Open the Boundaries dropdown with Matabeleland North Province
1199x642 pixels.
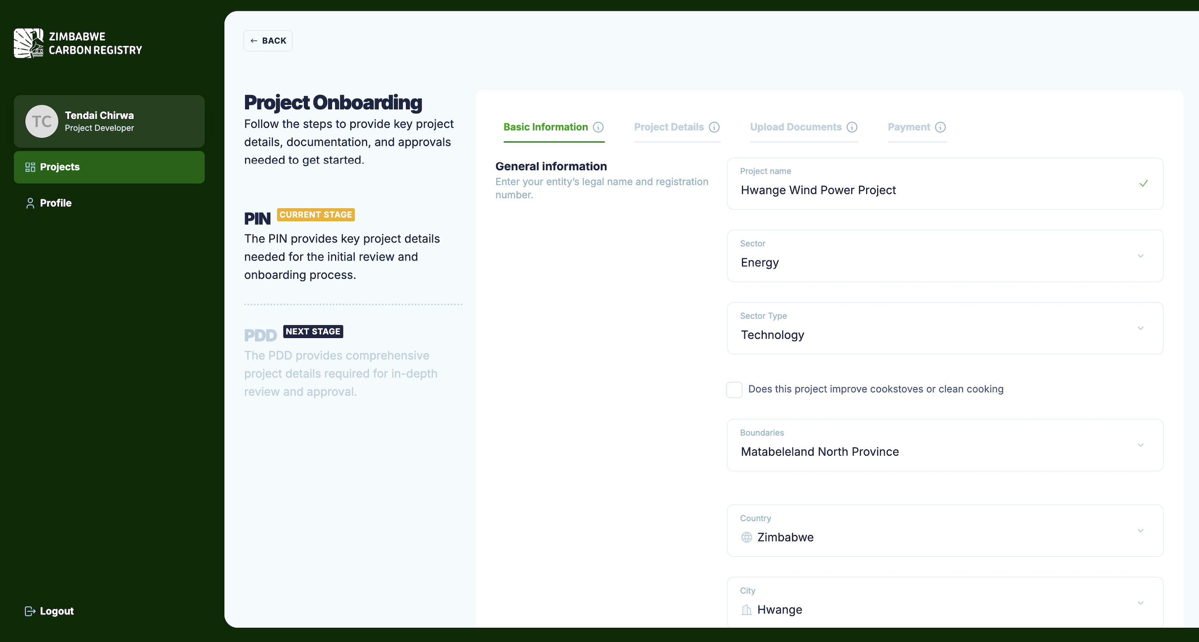[x=945, y=445]
